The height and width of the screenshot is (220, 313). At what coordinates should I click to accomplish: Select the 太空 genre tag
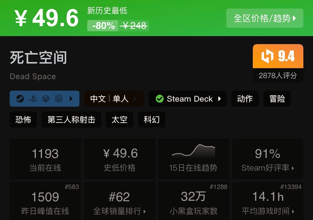click(x=119, y=119)
